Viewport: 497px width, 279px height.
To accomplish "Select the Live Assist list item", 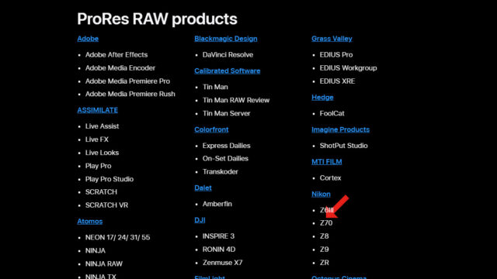I will [x=102, y=126].
